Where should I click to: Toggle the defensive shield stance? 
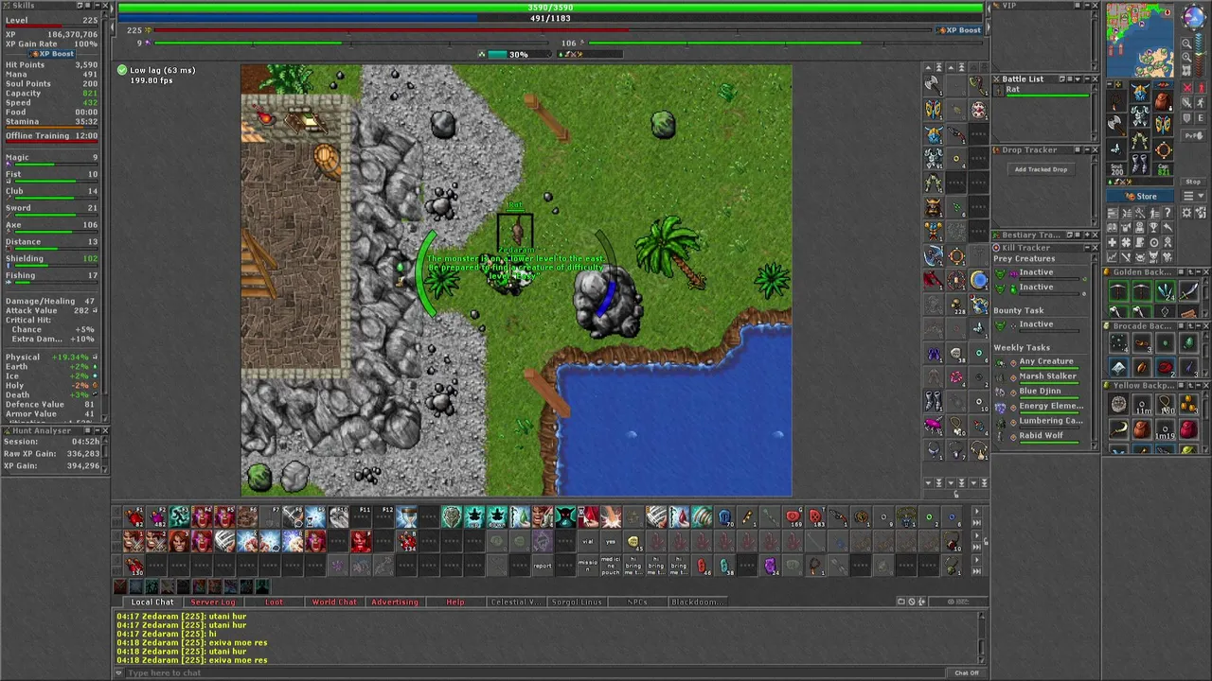(1186, 117)
